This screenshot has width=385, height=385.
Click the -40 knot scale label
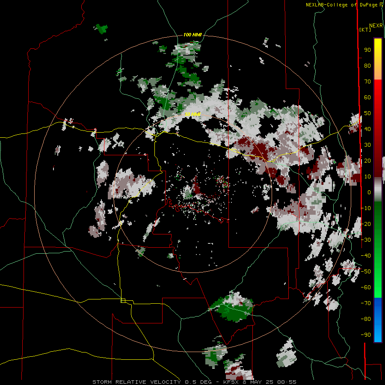(366, 256)
